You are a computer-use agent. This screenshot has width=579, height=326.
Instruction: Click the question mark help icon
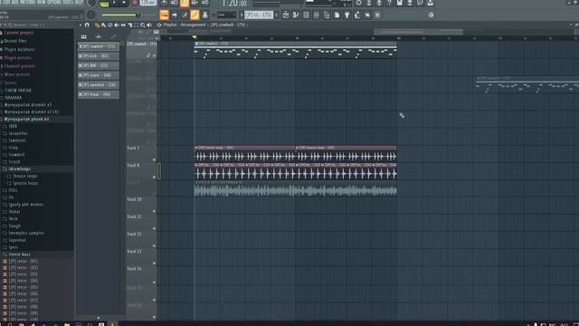coord(389,3)
